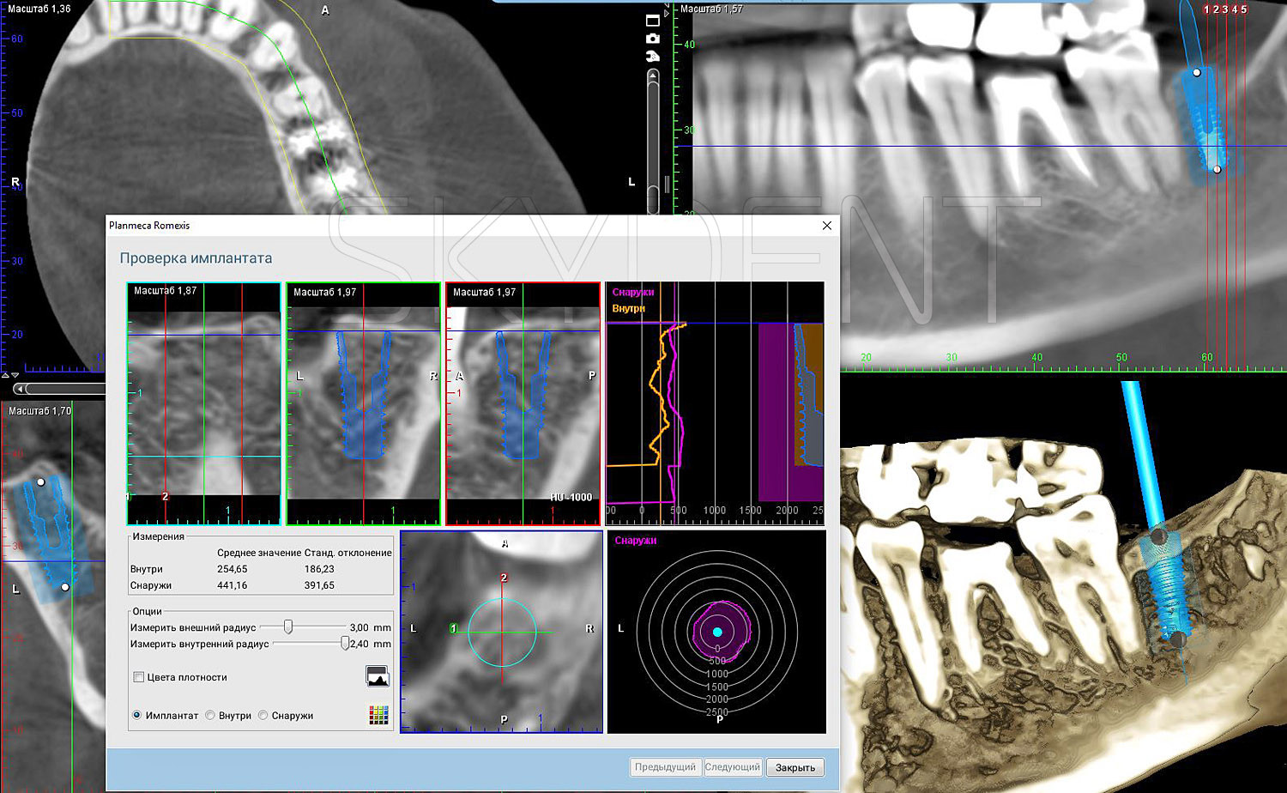Click the red-bordered Масштаб 1,97 implant view
The height and width of the screenshot is (793, 1287).
[x=523, y=403]
